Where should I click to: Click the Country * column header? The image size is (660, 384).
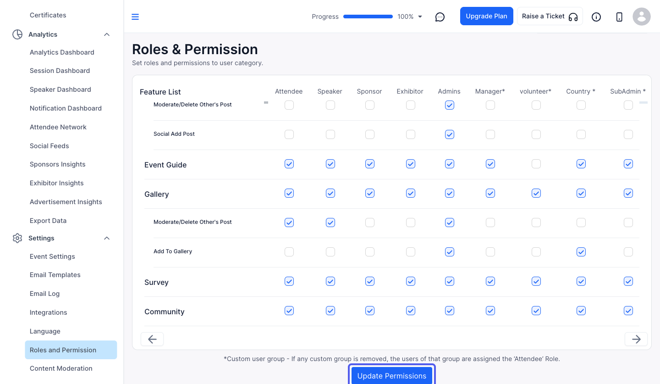point(581,91)
